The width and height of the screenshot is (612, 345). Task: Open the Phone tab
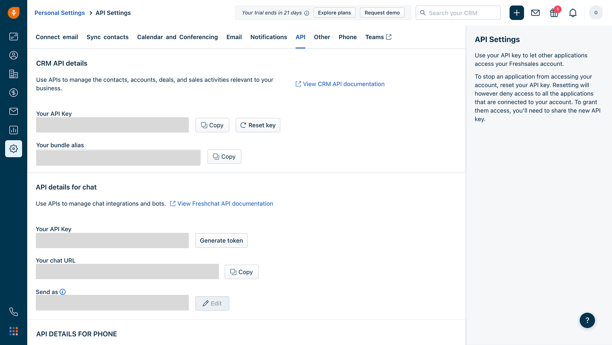348,37
